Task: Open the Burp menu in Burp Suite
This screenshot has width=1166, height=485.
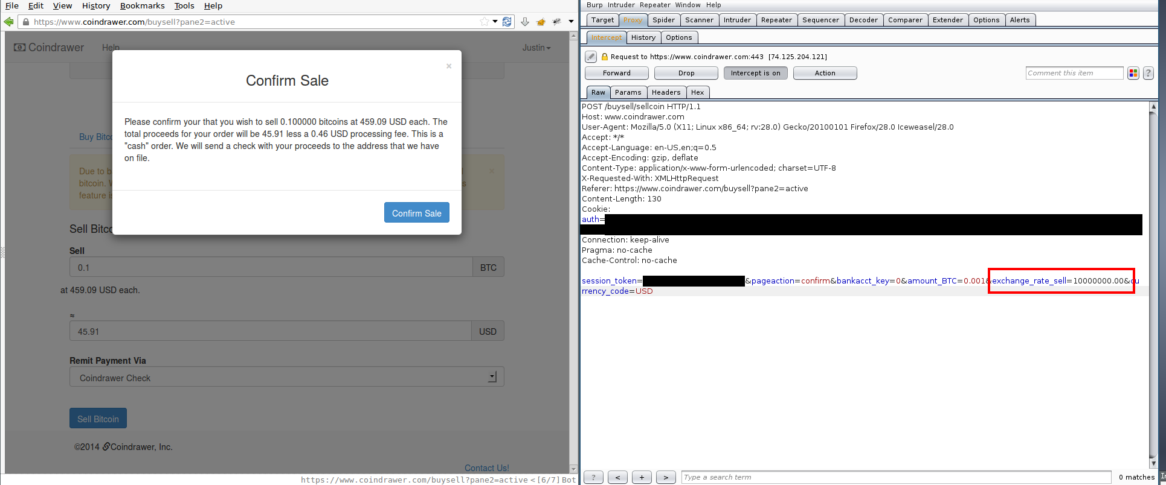Action: coord(594,5)
